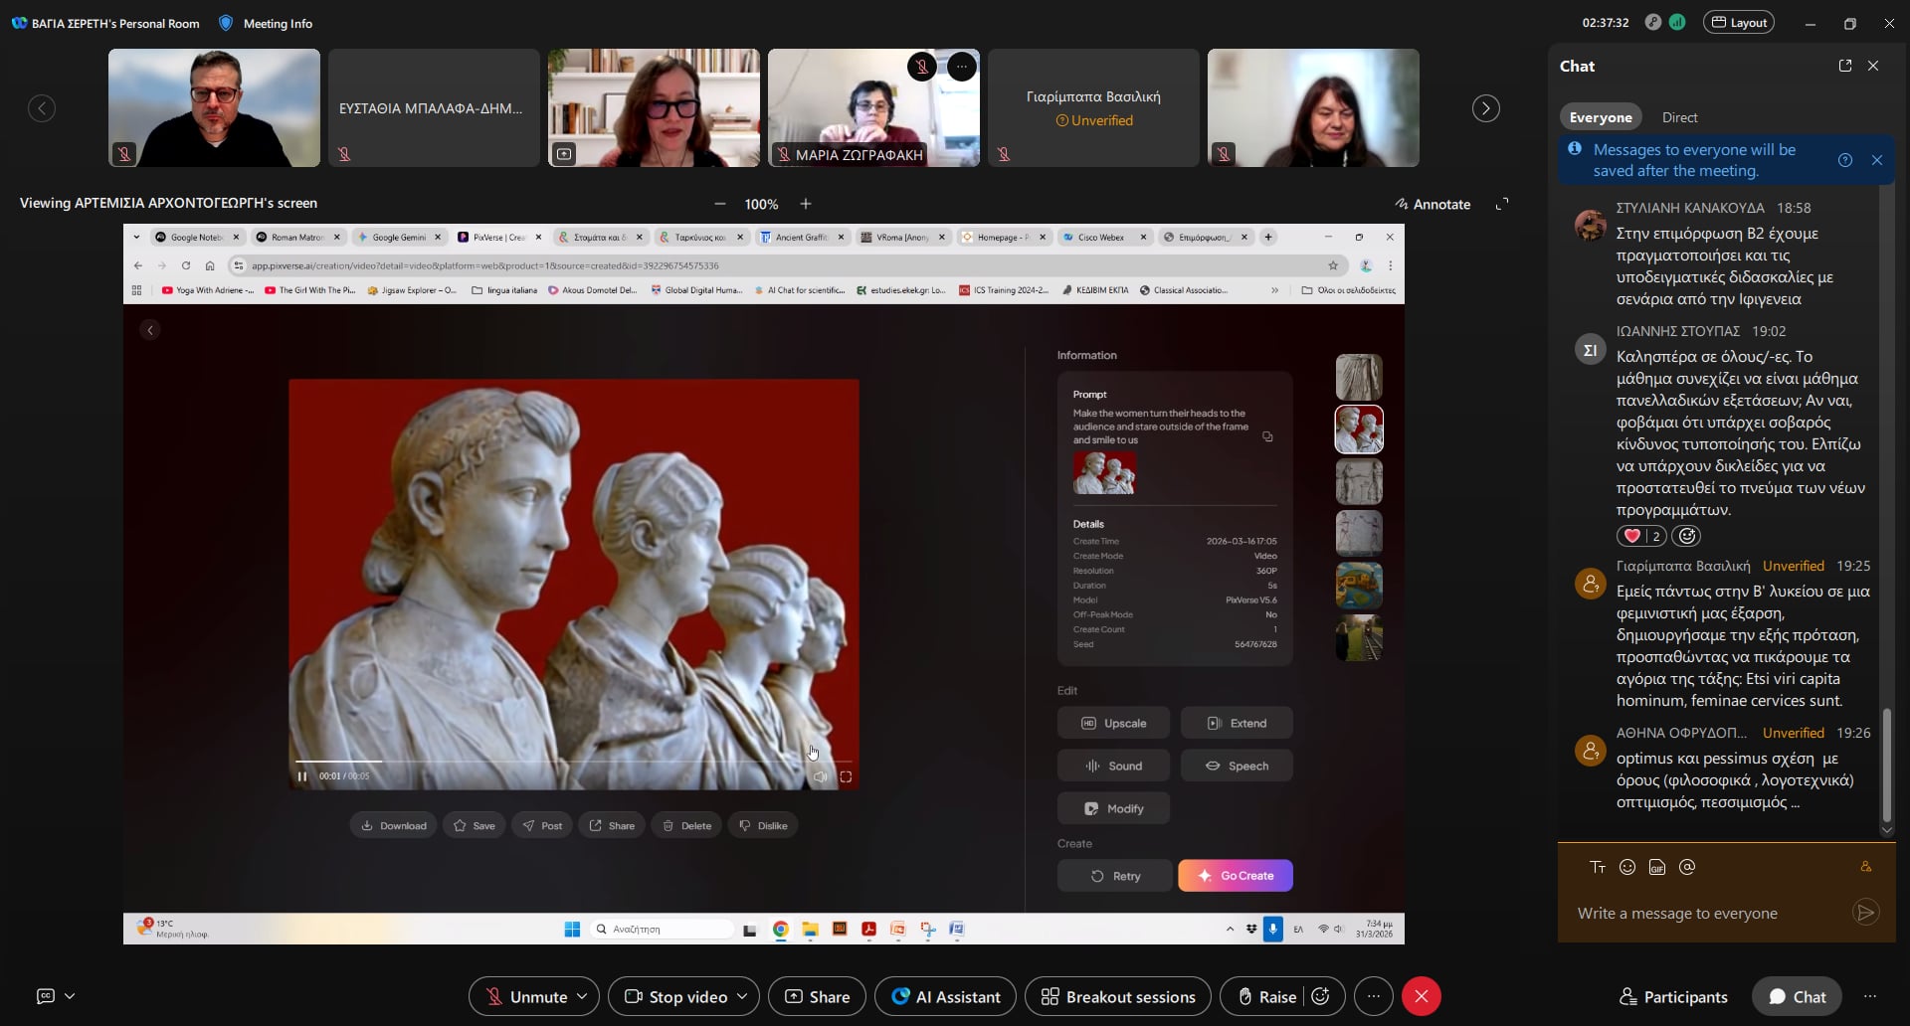1910x1026 pixels.
Task: Open Breakout sessions
Action: (1118, 996)
